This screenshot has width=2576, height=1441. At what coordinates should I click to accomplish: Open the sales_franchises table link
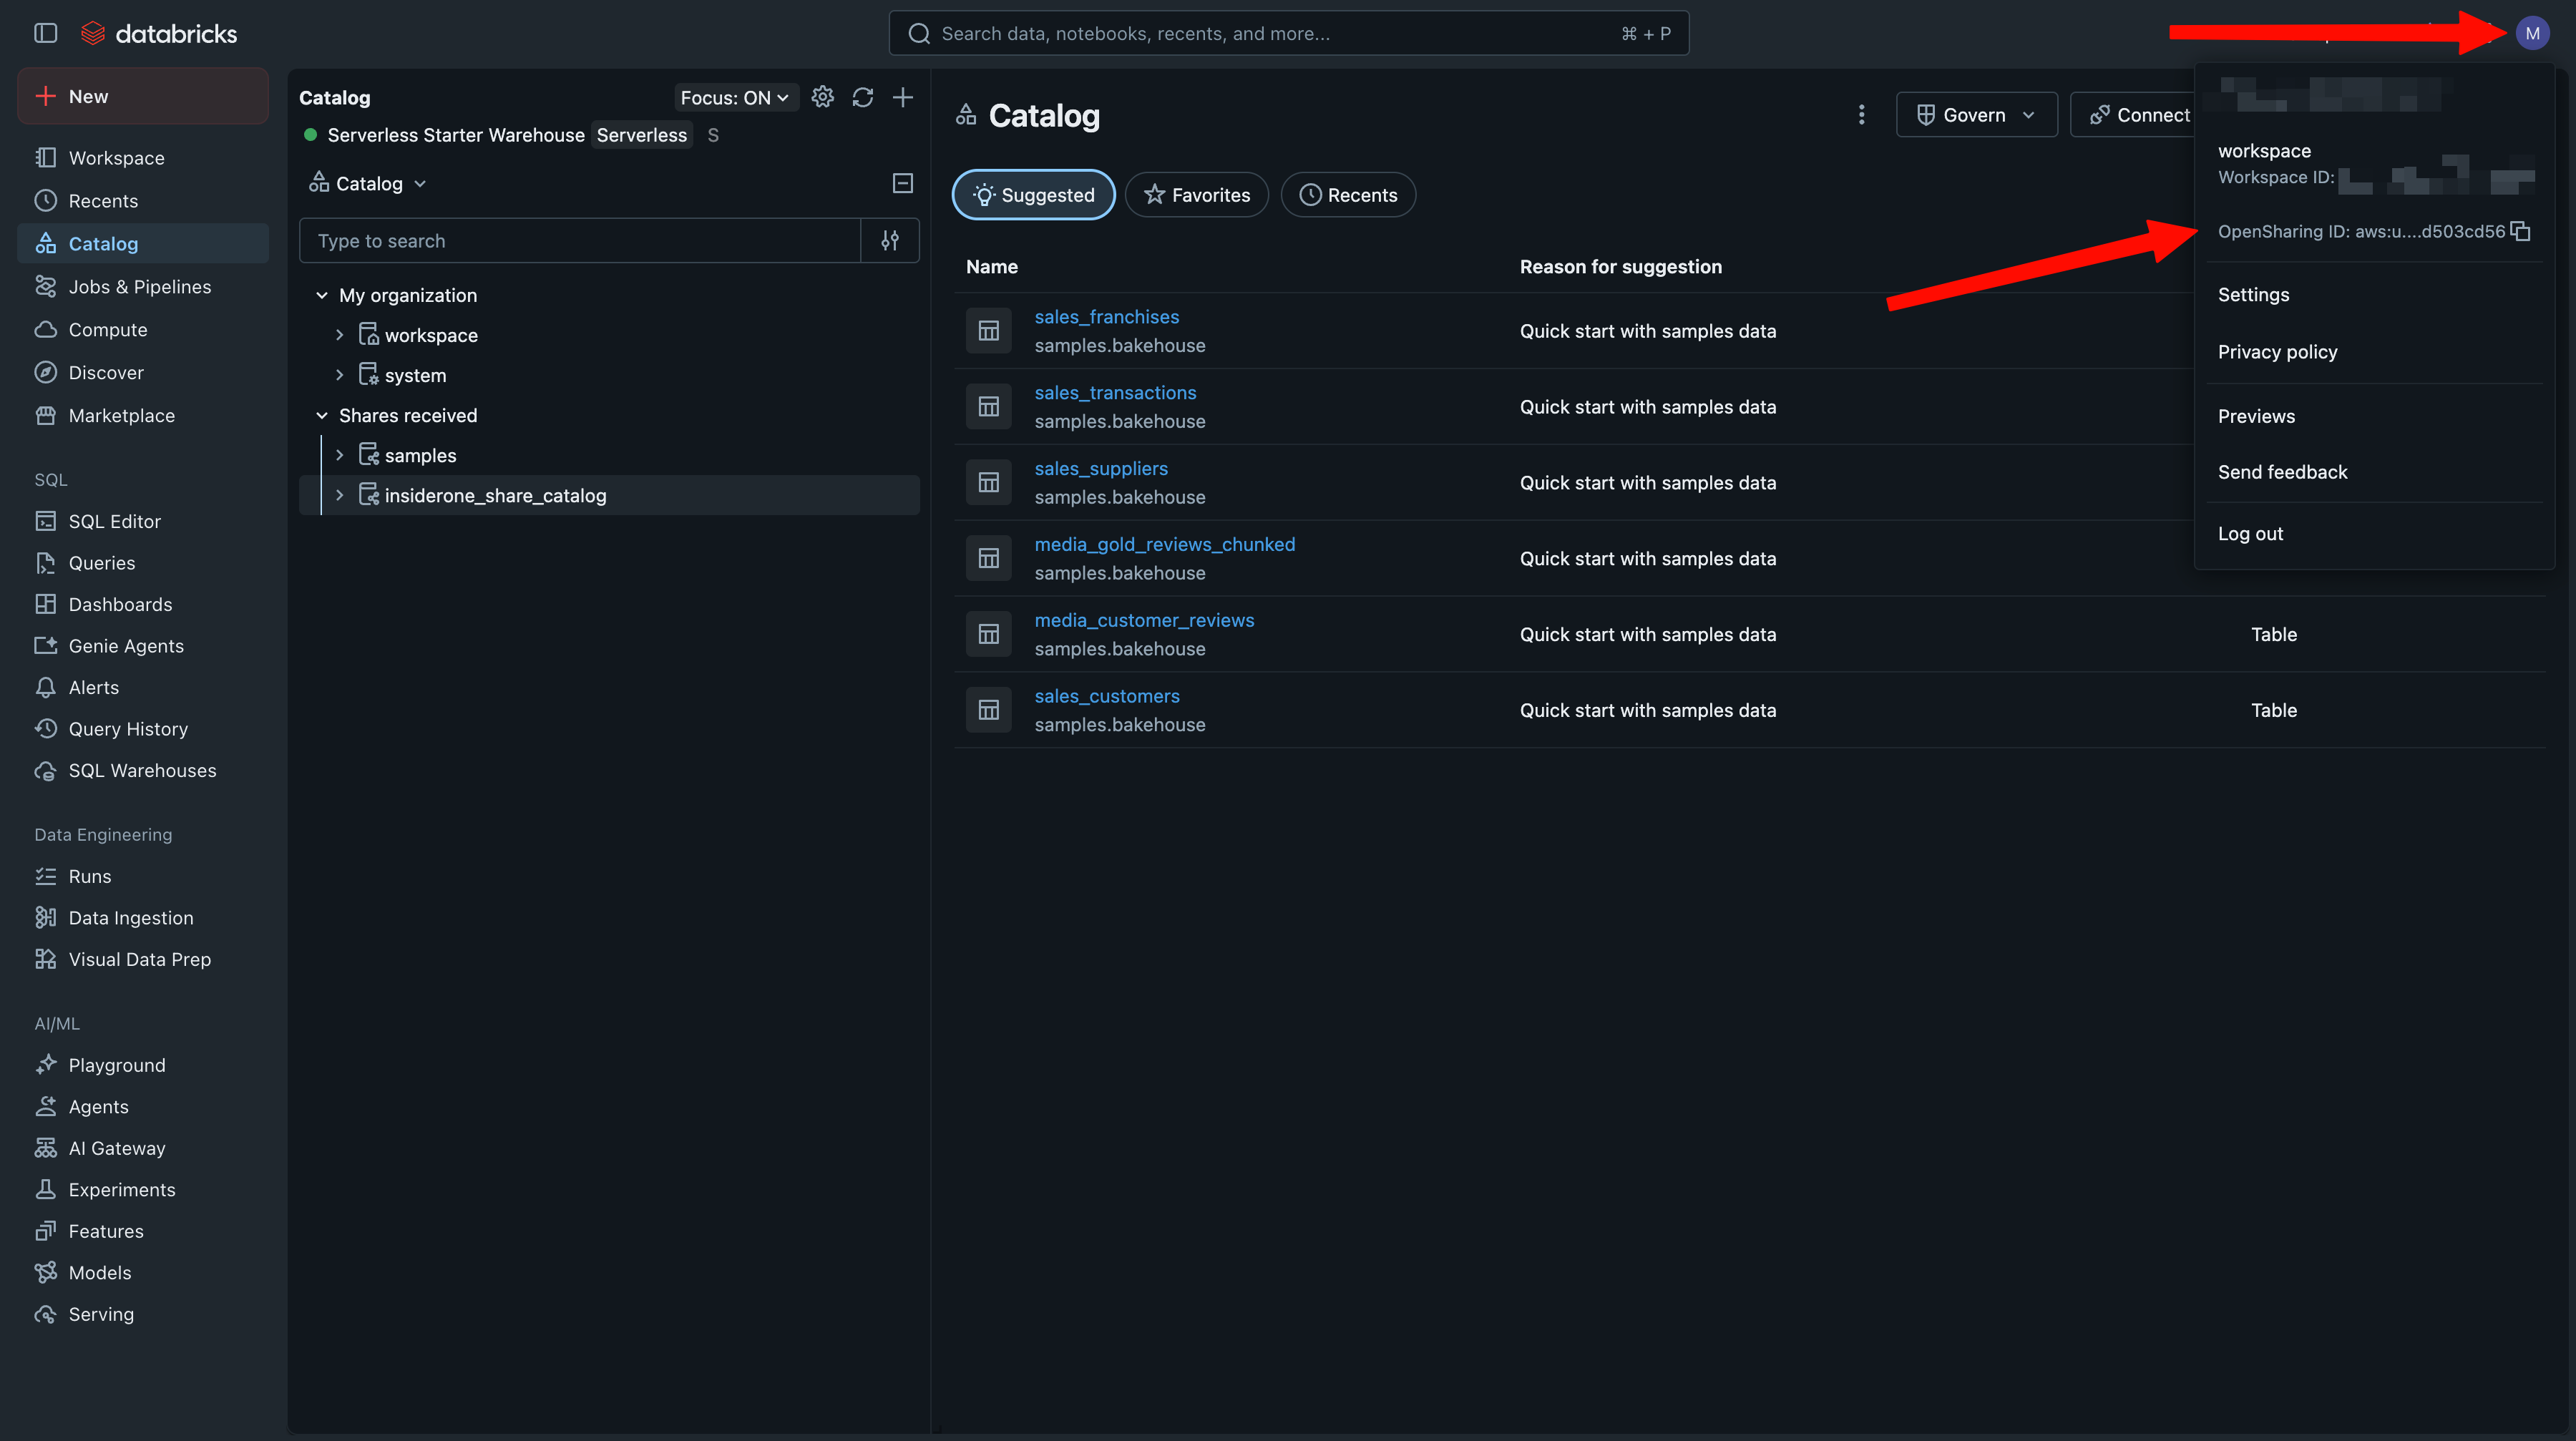1106,317
